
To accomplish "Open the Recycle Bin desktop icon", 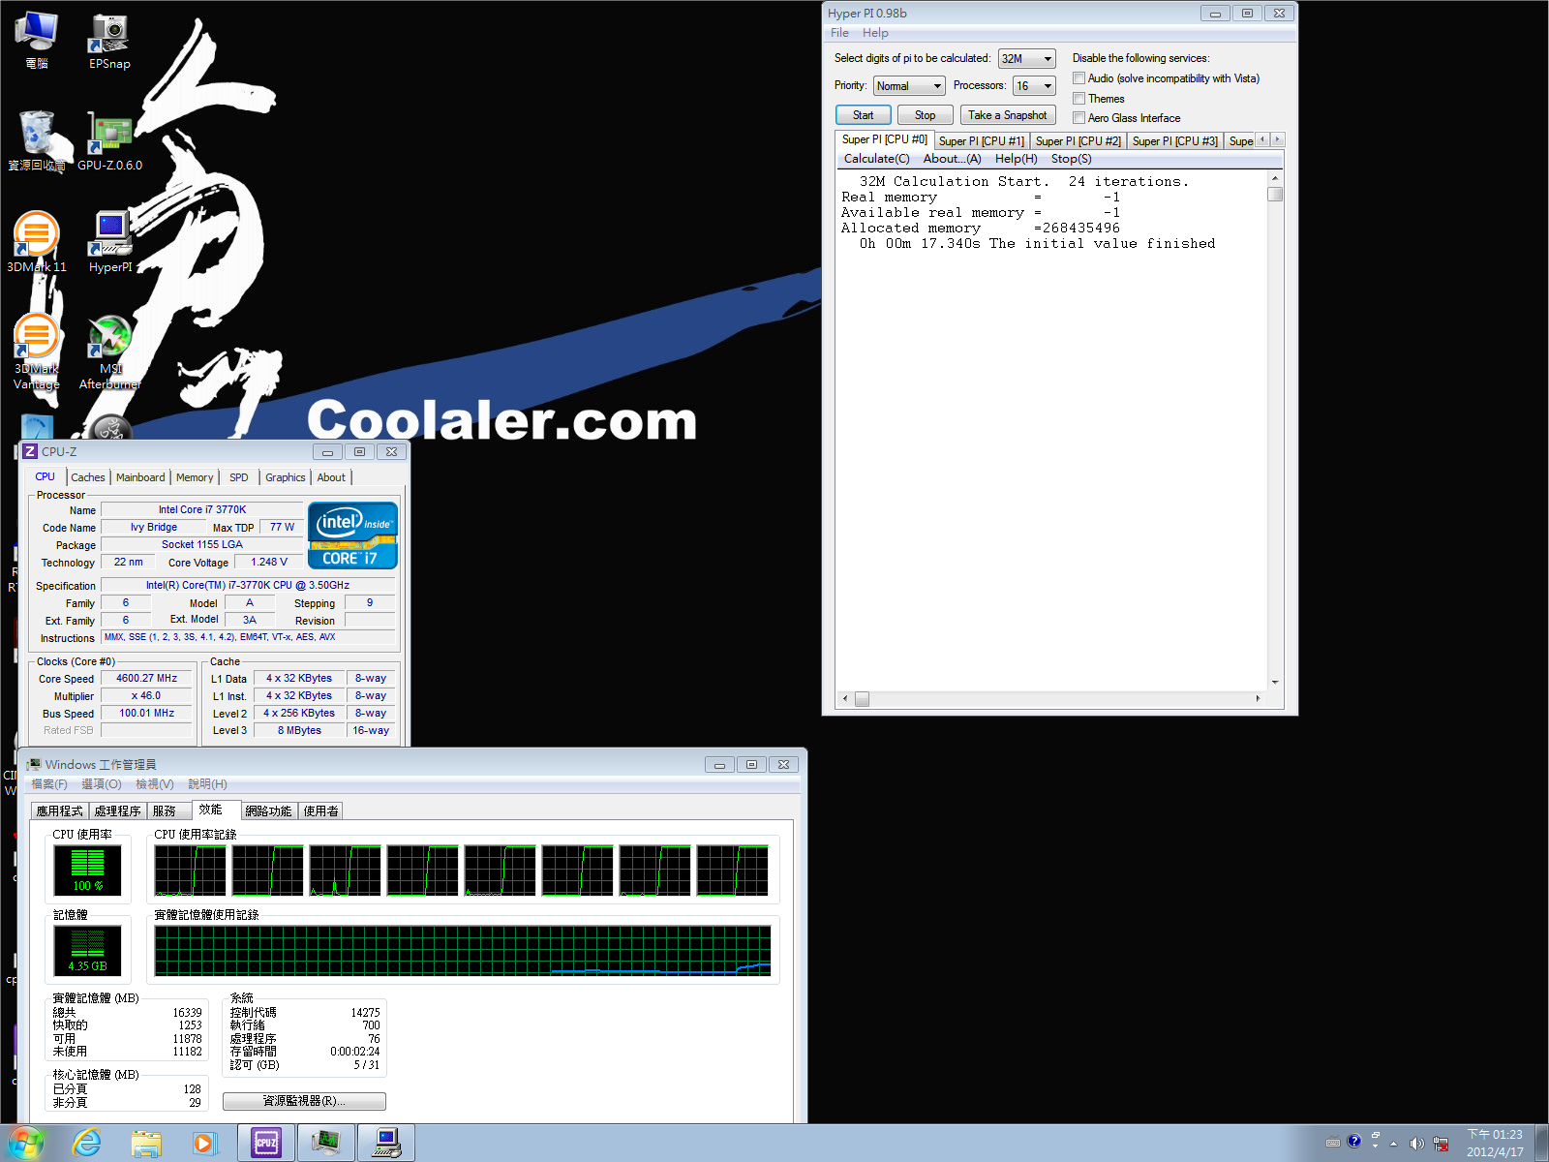I will coord(37,142).
